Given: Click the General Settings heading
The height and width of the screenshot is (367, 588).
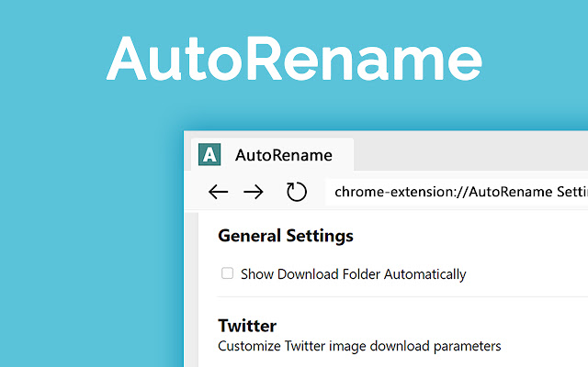Looking at the screenshot, I should 286,236.
